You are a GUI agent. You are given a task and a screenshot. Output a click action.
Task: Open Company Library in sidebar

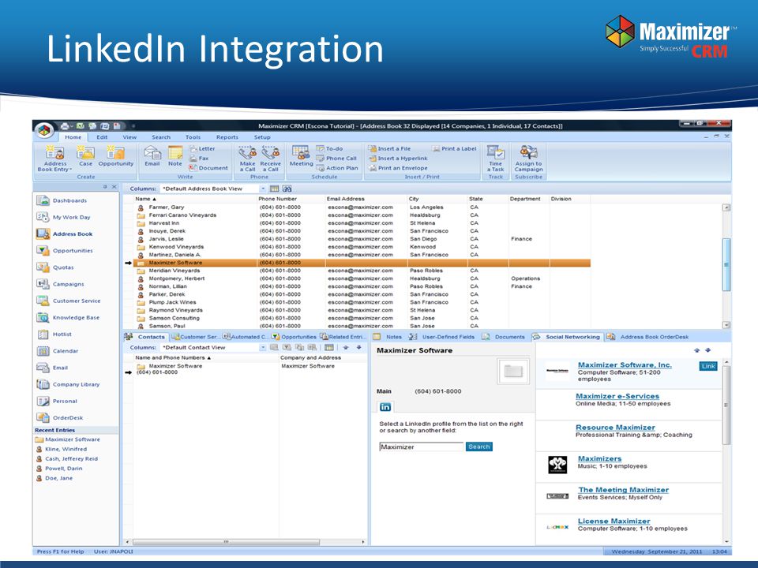click(x=68, y=384)
